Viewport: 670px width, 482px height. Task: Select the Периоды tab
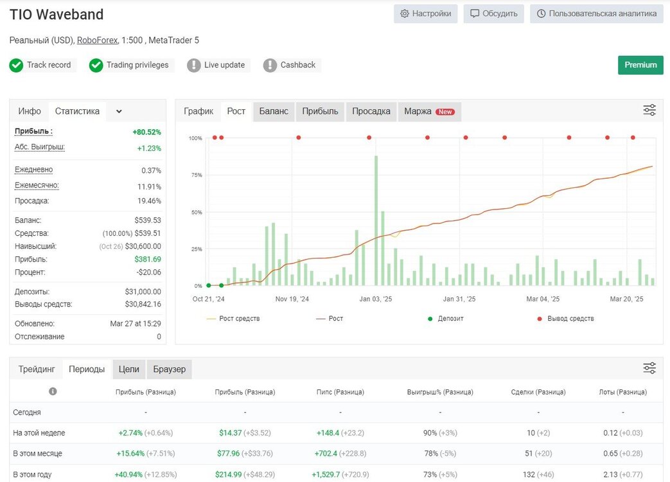87,369
